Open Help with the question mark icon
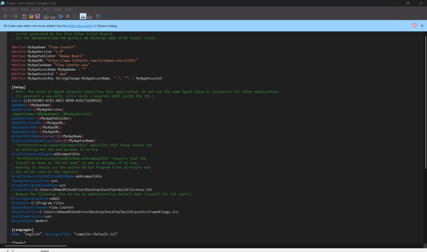The width and height of the screenshot is (427, 252). pos(98,16)
